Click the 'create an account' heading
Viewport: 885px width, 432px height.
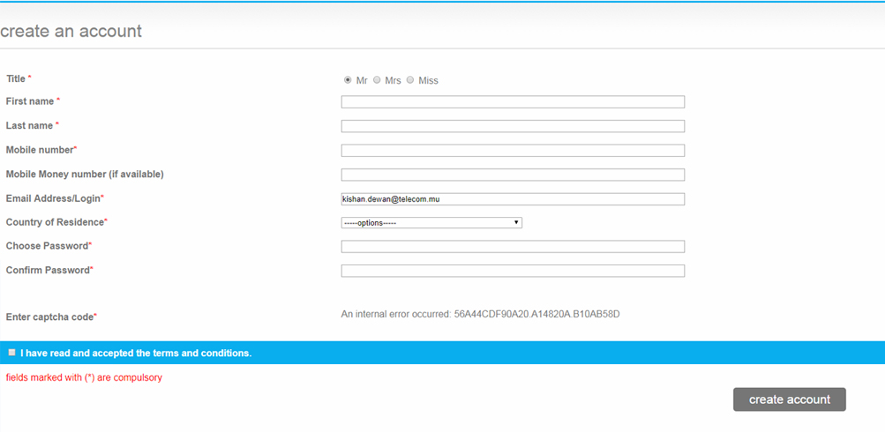coord(71,31)
